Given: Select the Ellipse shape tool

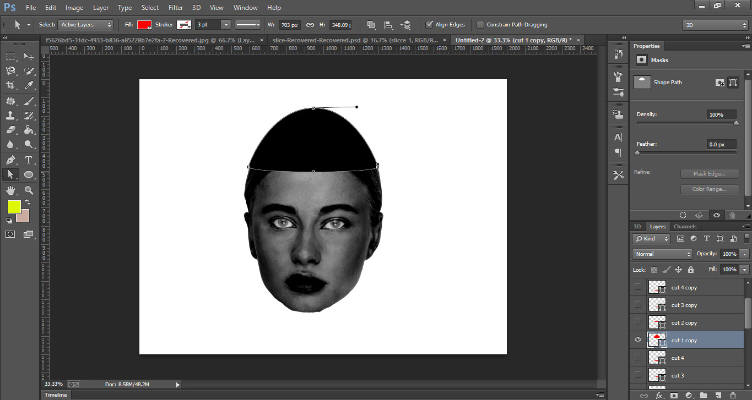Looking at the screenshot, I should click(29, 174).
